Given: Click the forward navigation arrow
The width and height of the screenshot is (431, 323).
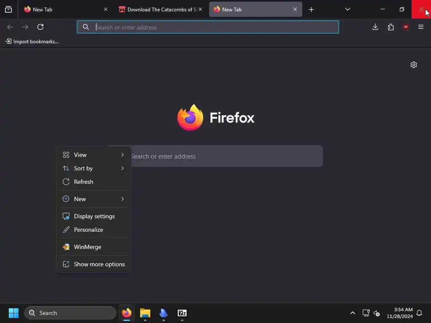Looking at the screenshot, I should tap(25, 27).
